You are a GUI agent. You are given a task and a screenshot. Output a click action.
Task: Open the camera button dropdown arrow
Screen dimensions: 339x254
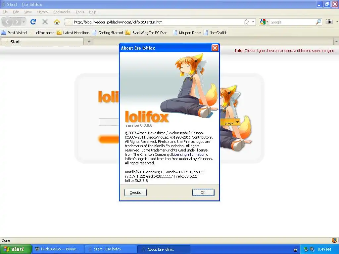pos(337,22)
